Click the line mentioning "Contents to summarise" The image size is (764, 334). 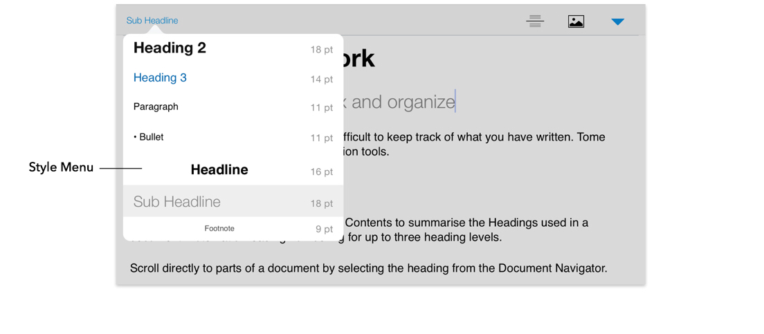pyautogui.click(x=466, y=223)
